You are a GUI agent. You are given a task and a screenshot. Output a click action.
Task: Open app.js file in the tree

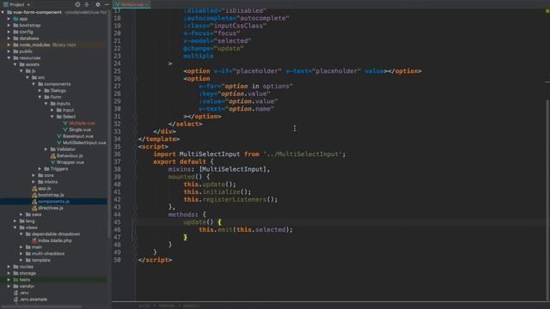point(44,189)
